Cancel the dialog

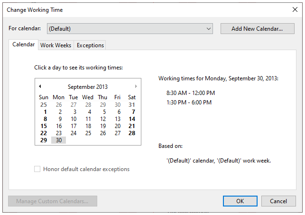pyautogui.click(x=278, y=201)
